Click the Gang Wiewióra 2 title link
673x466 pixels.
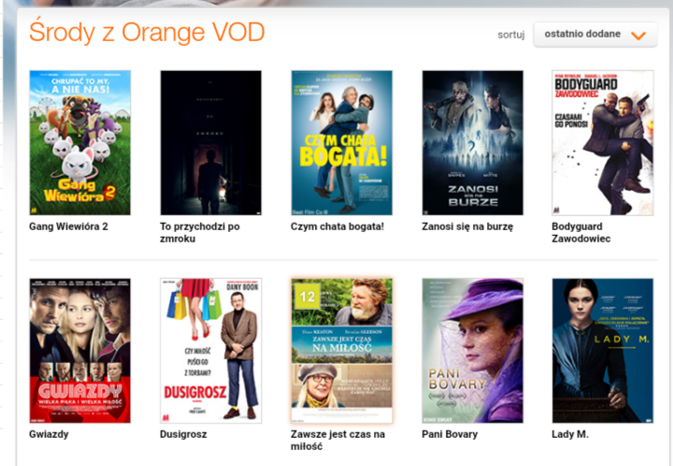click(68, 226)
